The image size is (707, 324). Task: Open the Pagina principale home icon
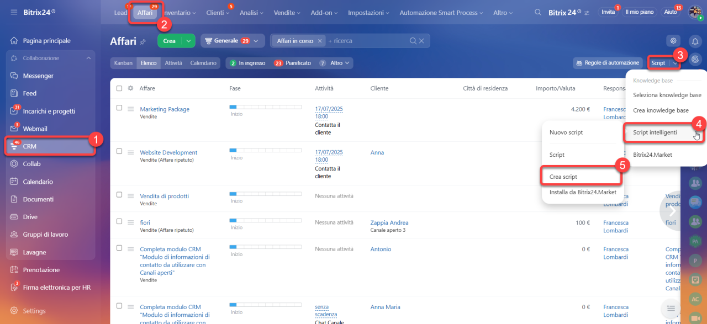tap(14, 41)
